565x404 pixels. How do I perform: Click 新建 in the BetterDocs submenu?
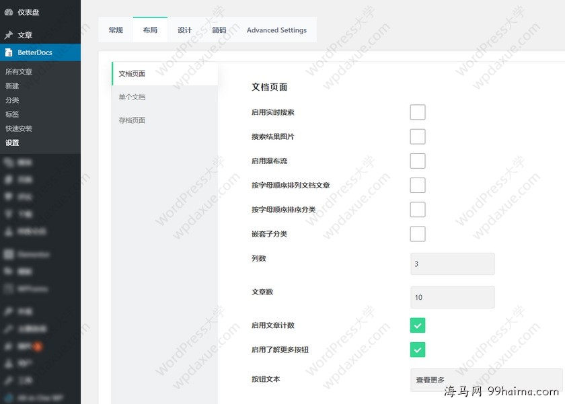point(12,86)
